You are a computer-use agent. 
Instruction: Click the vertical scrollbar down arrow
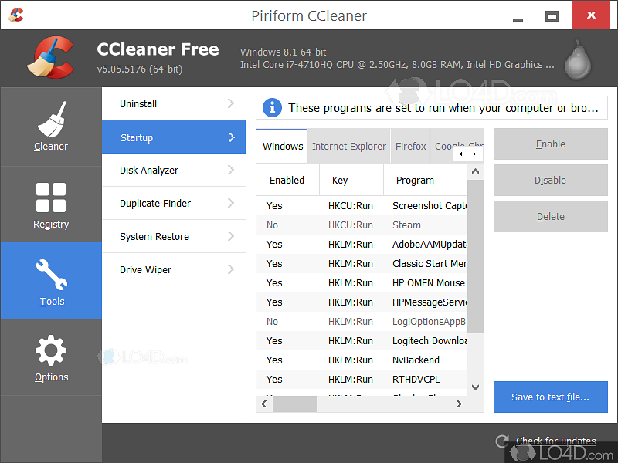coord(476,387)
